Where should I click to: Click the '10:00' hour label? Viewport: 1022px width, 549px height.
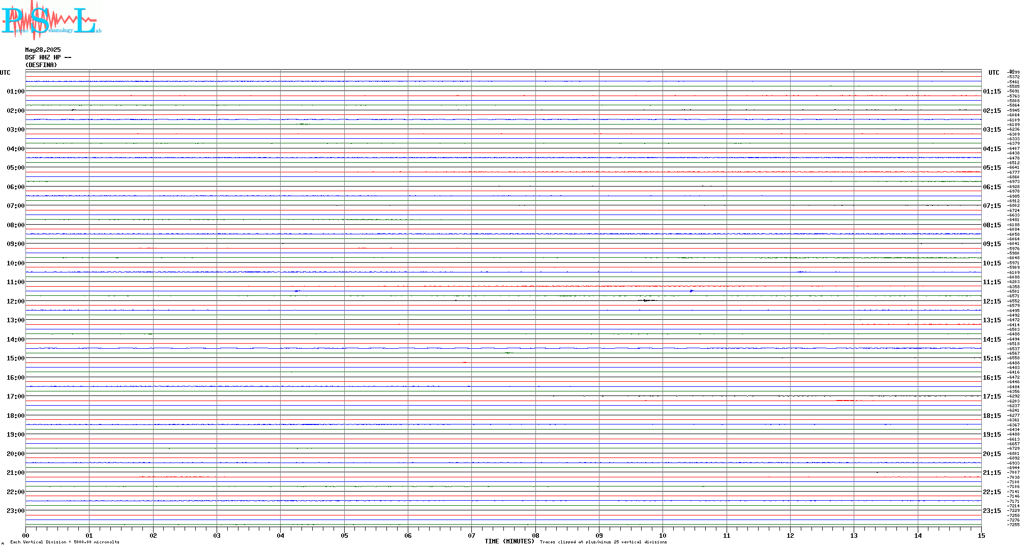coord(16,263)
